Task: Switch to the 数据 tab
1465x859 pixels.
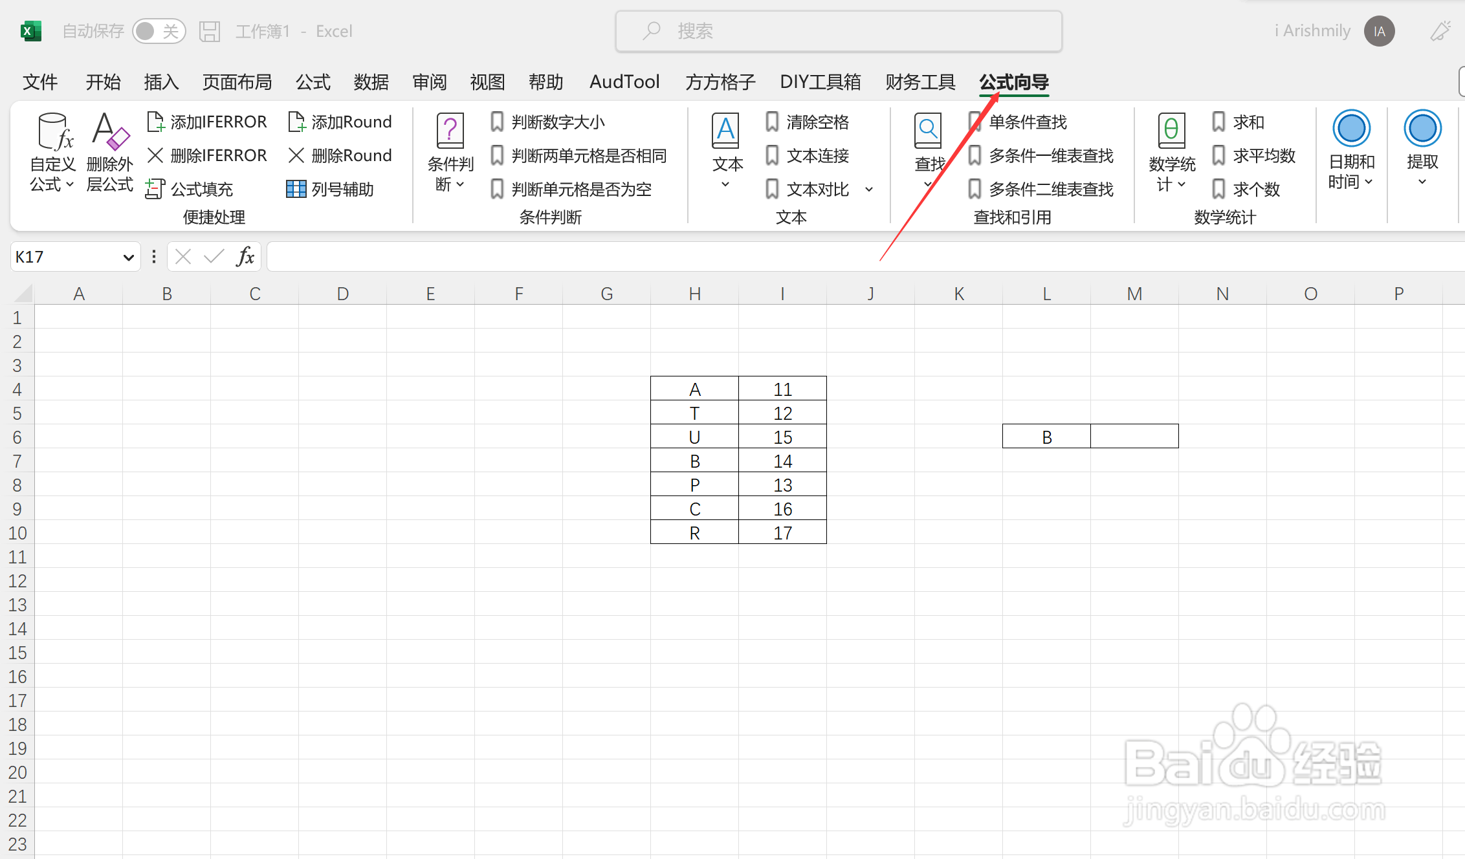Action: coord(371,82)
